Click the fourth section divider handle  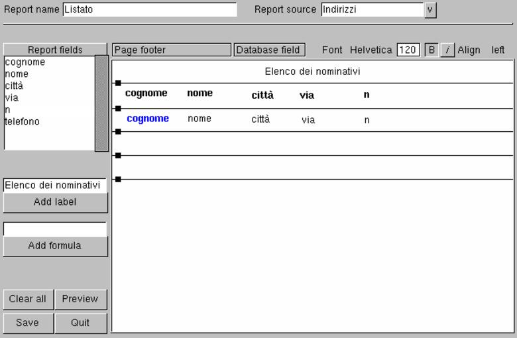[118, 156]
